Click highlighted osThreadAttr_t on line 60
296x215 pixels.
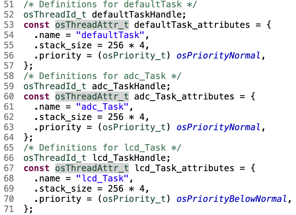pyautogui.click(x=92, y=97)
